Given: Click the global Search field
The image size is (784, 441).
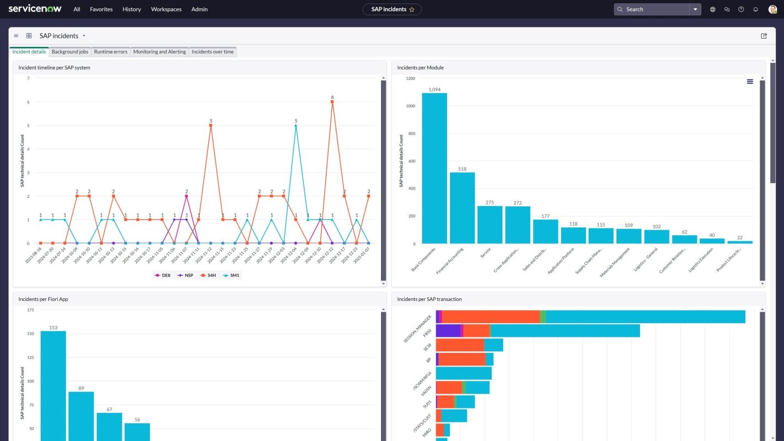Looking at the screenshot, I should tap(652, 9).
